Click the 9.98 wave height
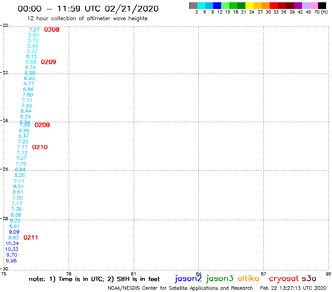Screen dimensions: 332x292 11,261
